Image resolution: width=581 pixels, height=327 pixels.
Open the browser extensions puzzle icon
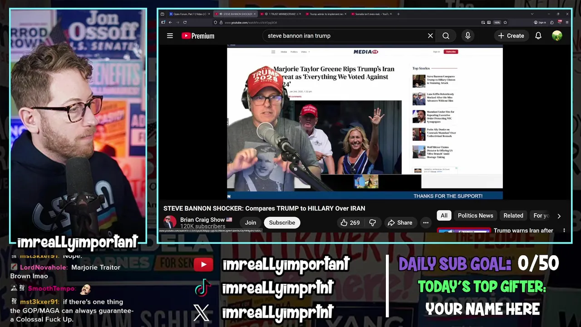tap(552, 22)
